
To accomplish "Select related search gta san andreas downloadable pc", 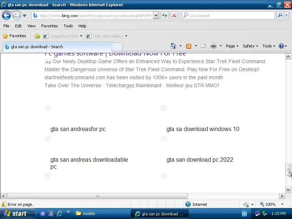I will click(89, 163).
